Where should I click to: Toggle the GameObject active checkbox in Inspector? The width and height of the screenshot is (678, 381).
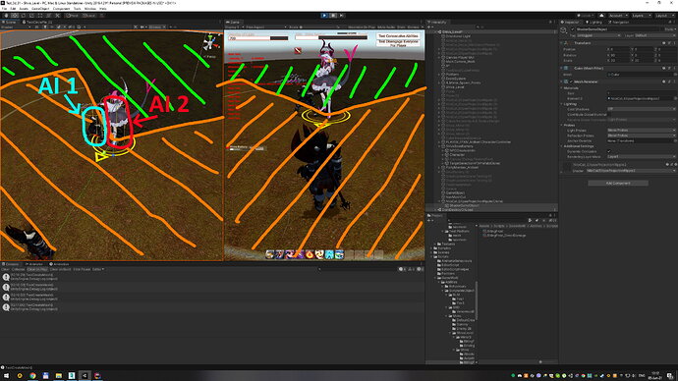[573, 29]
